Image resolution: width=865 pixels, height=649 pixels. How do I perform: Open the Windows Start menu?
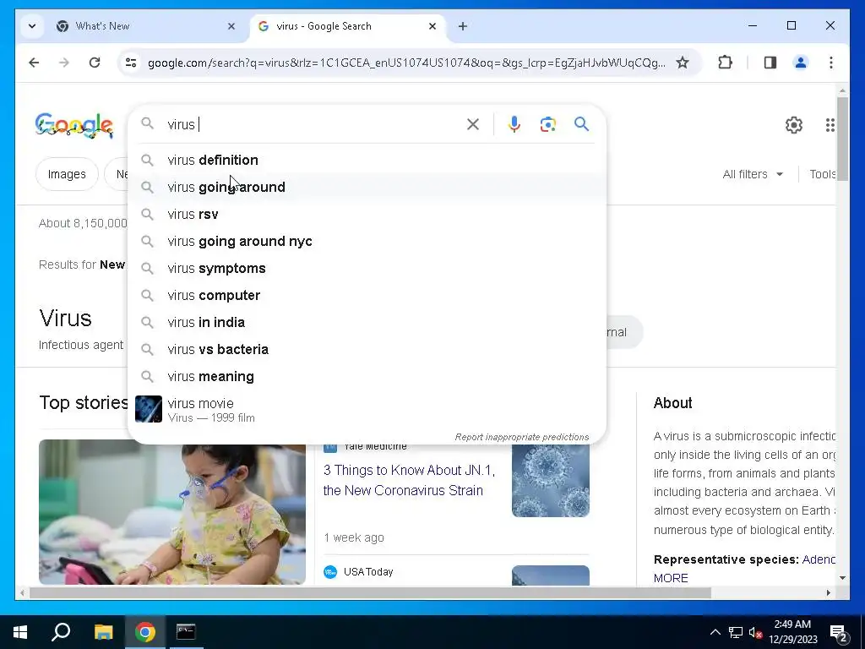click(x=20, y=632)
